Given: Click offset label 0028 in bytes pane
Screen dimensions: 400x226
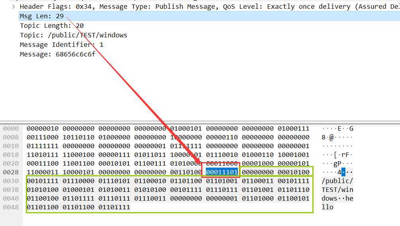Looking at the screenshot, I should 11,172.
